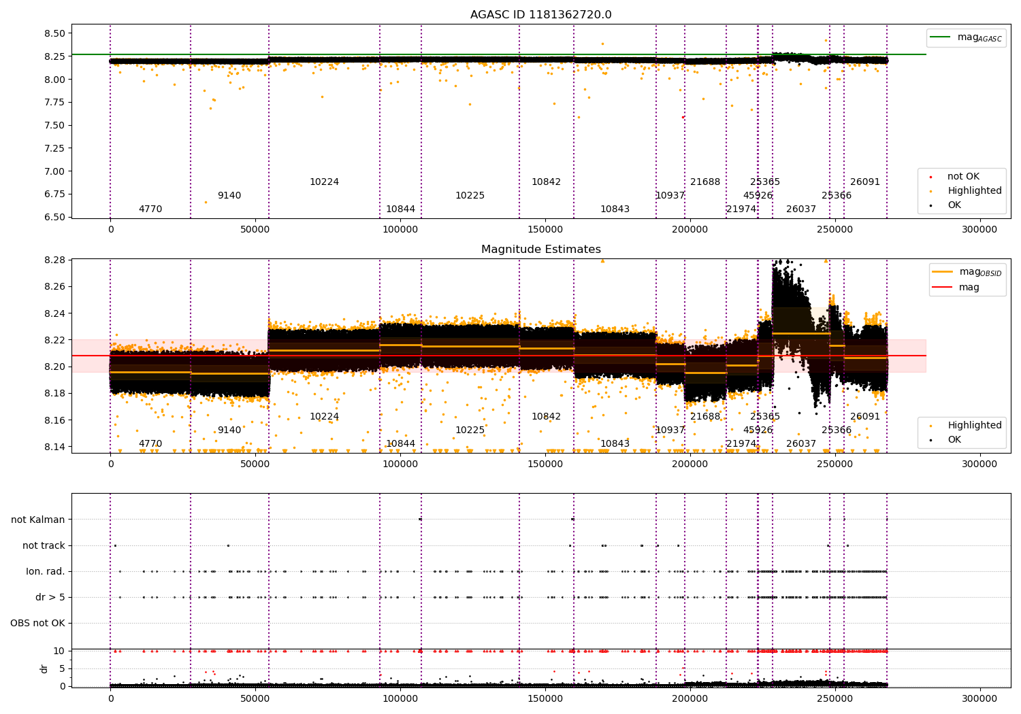The height and width of the screenshot is (714, 1021).
Task: Click the 300000 x-tick of bottom plot
Action: click(979, 698)
